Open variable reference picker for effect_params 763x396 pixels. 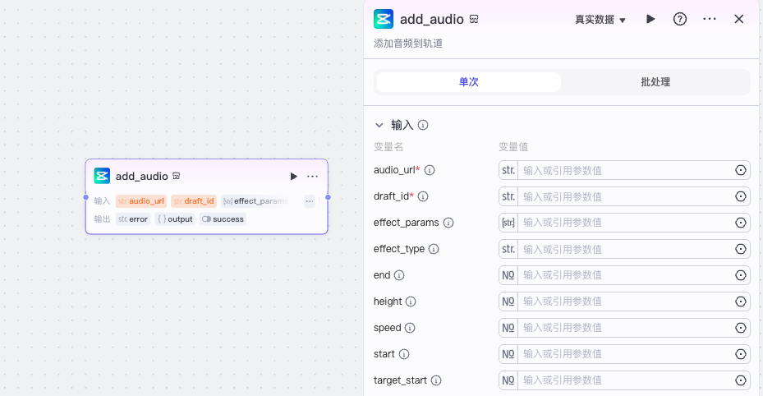coord(740,223)
